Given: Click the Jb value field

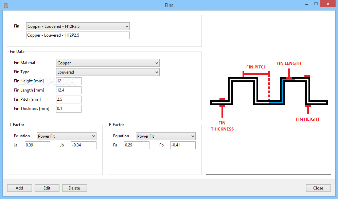Looking at the screenshot, I should 84,145.
